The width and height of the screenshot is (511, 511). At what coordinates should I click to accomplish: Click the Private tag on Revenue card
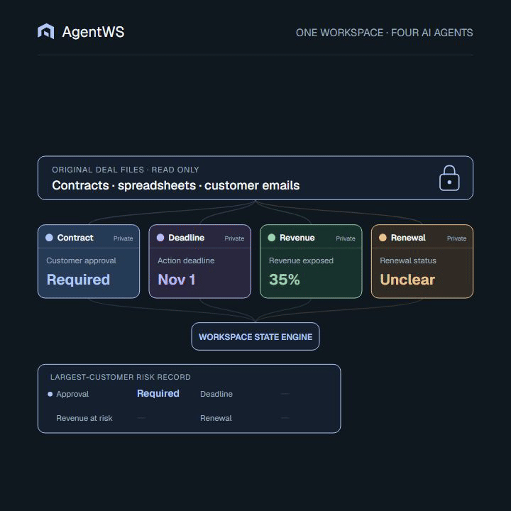point(346,238)
